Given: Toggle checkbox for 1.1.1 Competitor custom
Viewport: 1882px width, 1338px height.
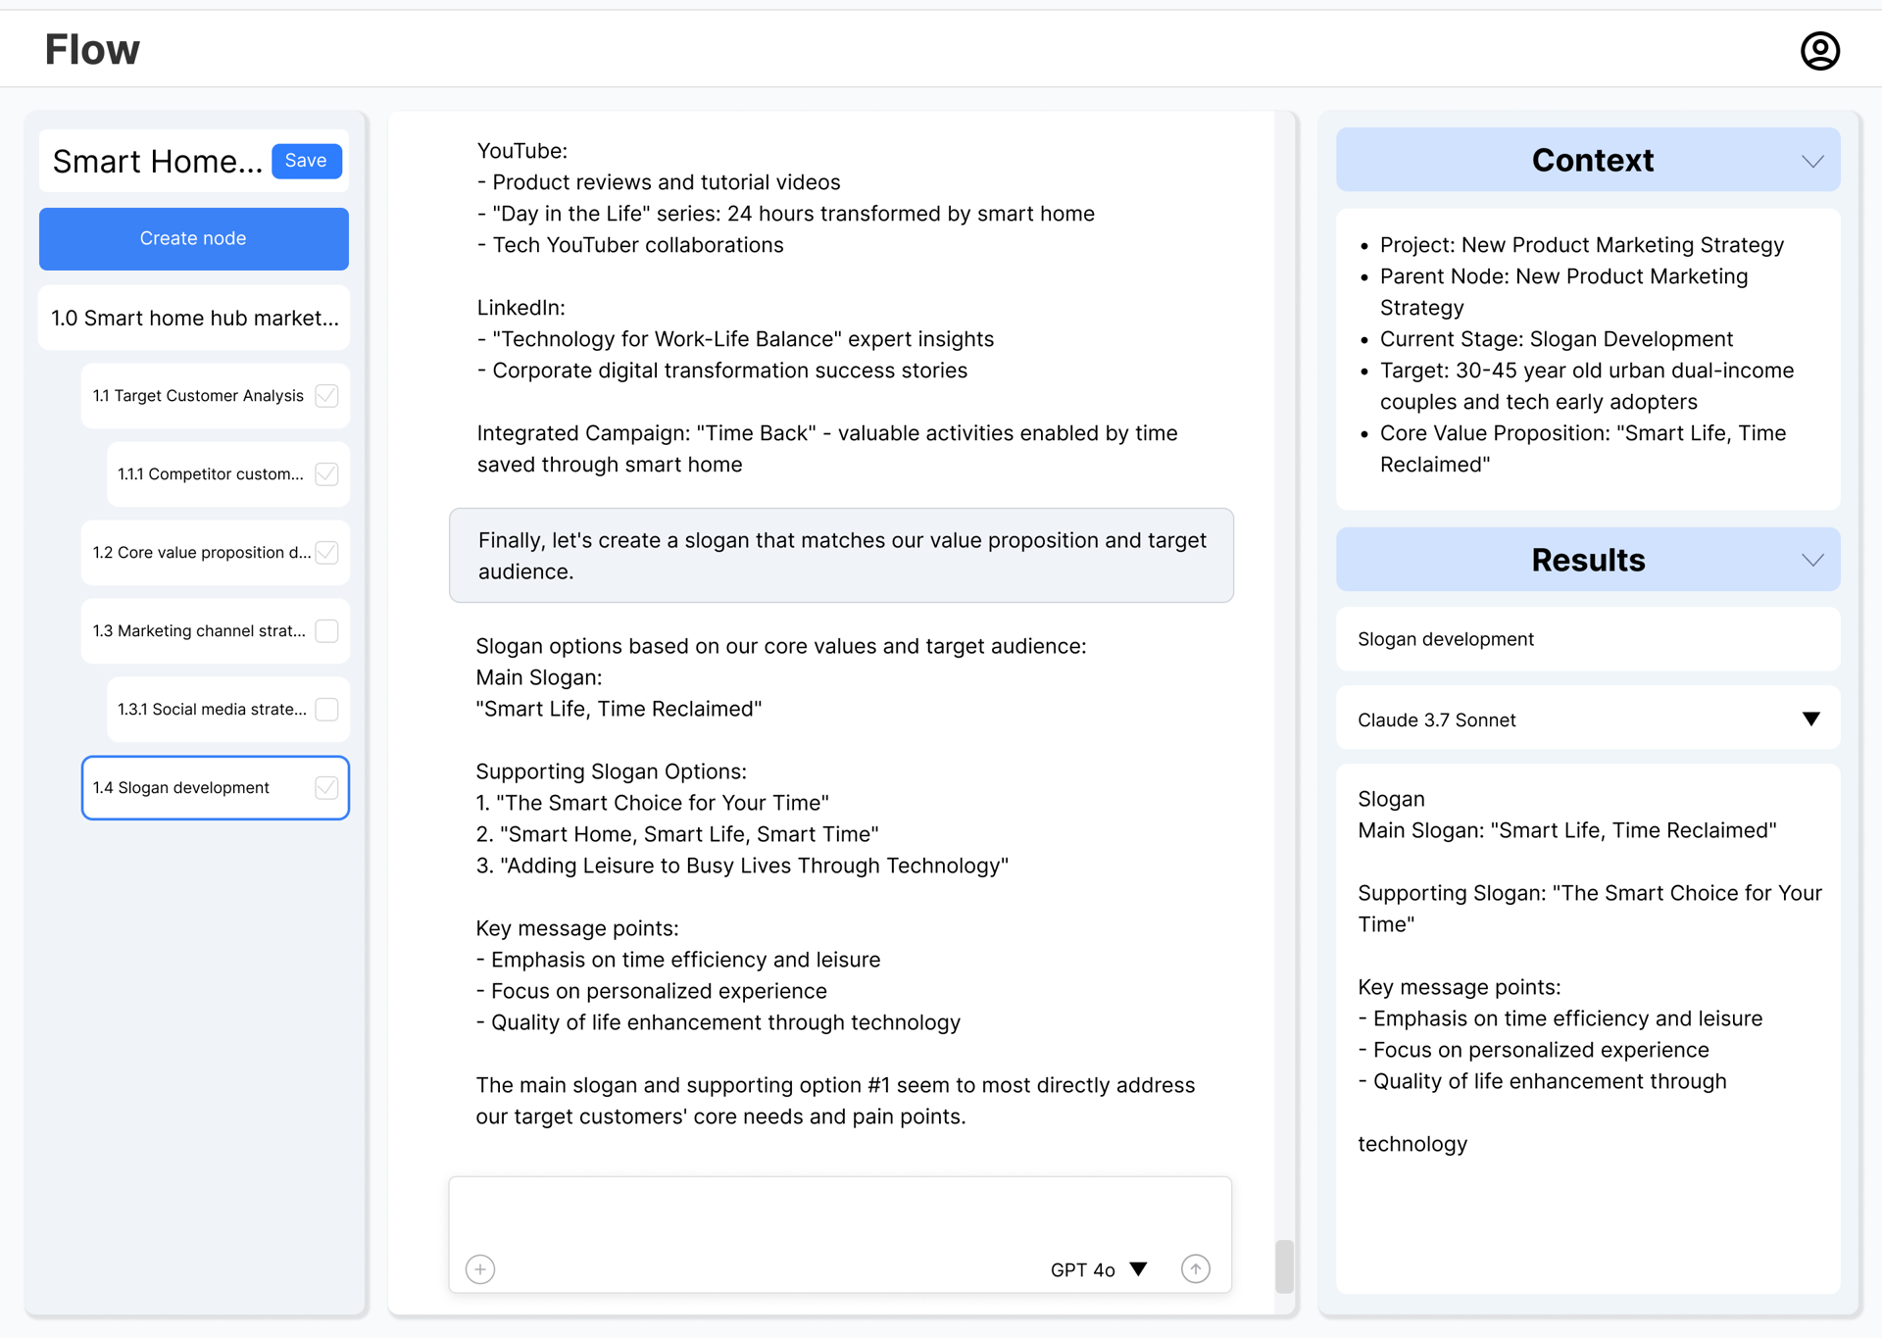Looking at the screenshot, I should tap(327, 474).
